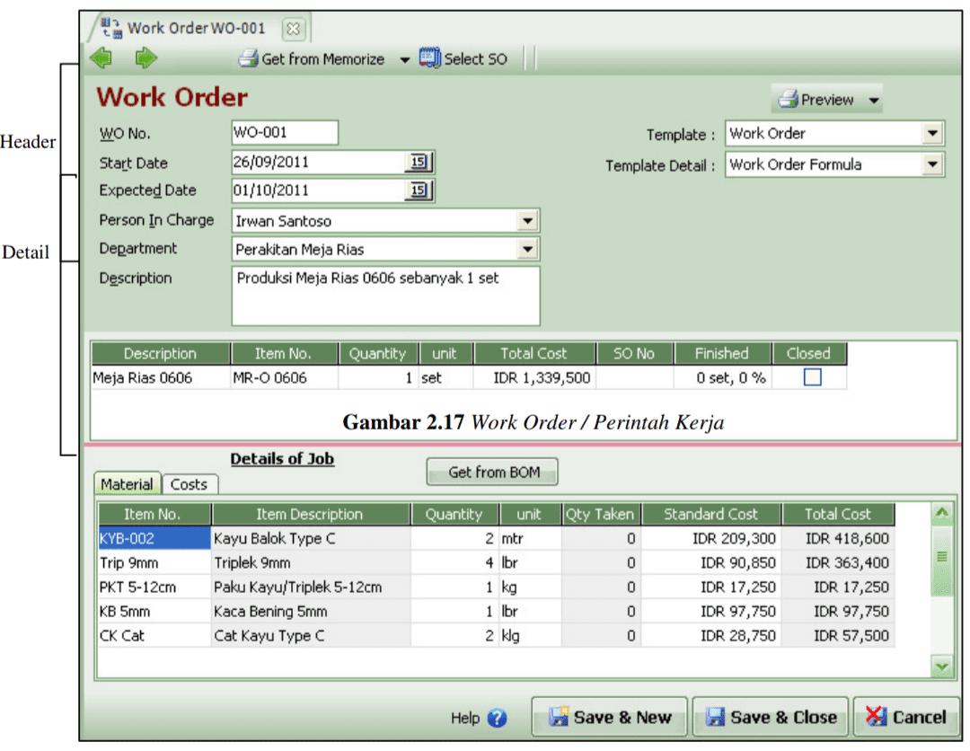The width and height of the screenshot is (970, 751).
Task: Click the Save & Close button
Action: pyautogui.click(x=770, y=717)
